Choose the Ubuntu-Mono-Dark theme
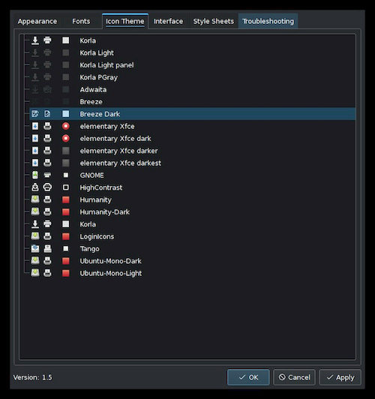 point(110,261)
